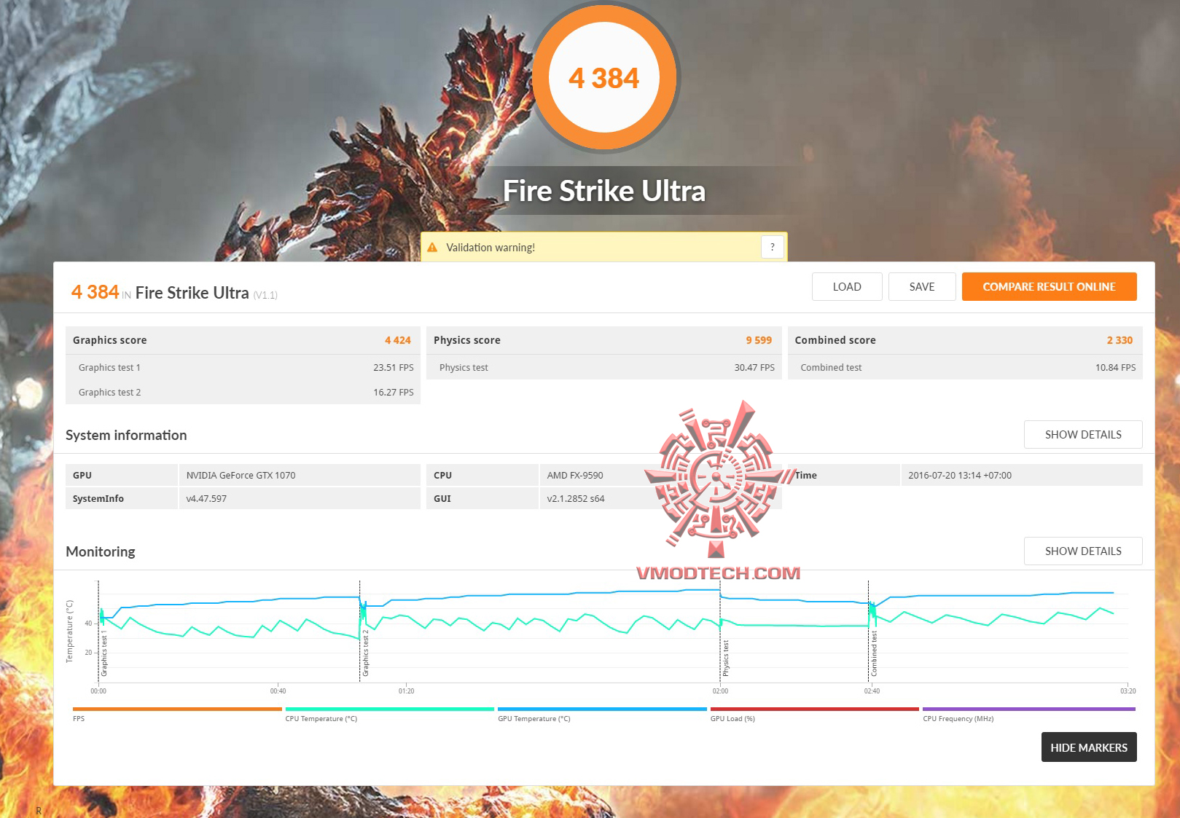Click the 4 384 score in the result header
The image size is (1180, 818).
click(x=95, y=292)
